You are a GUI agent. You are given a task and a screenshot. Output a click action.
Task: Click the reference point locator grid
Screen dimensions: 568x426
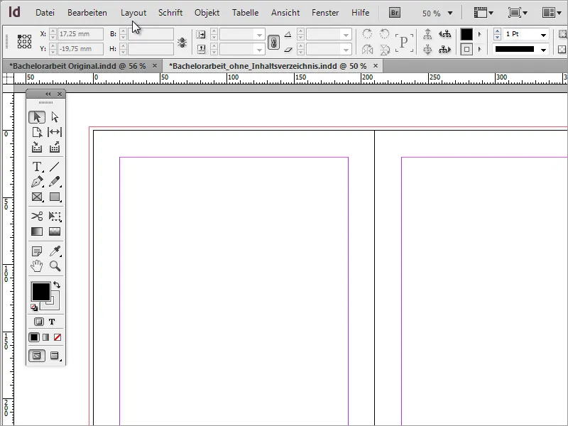[x=24, y=42]
